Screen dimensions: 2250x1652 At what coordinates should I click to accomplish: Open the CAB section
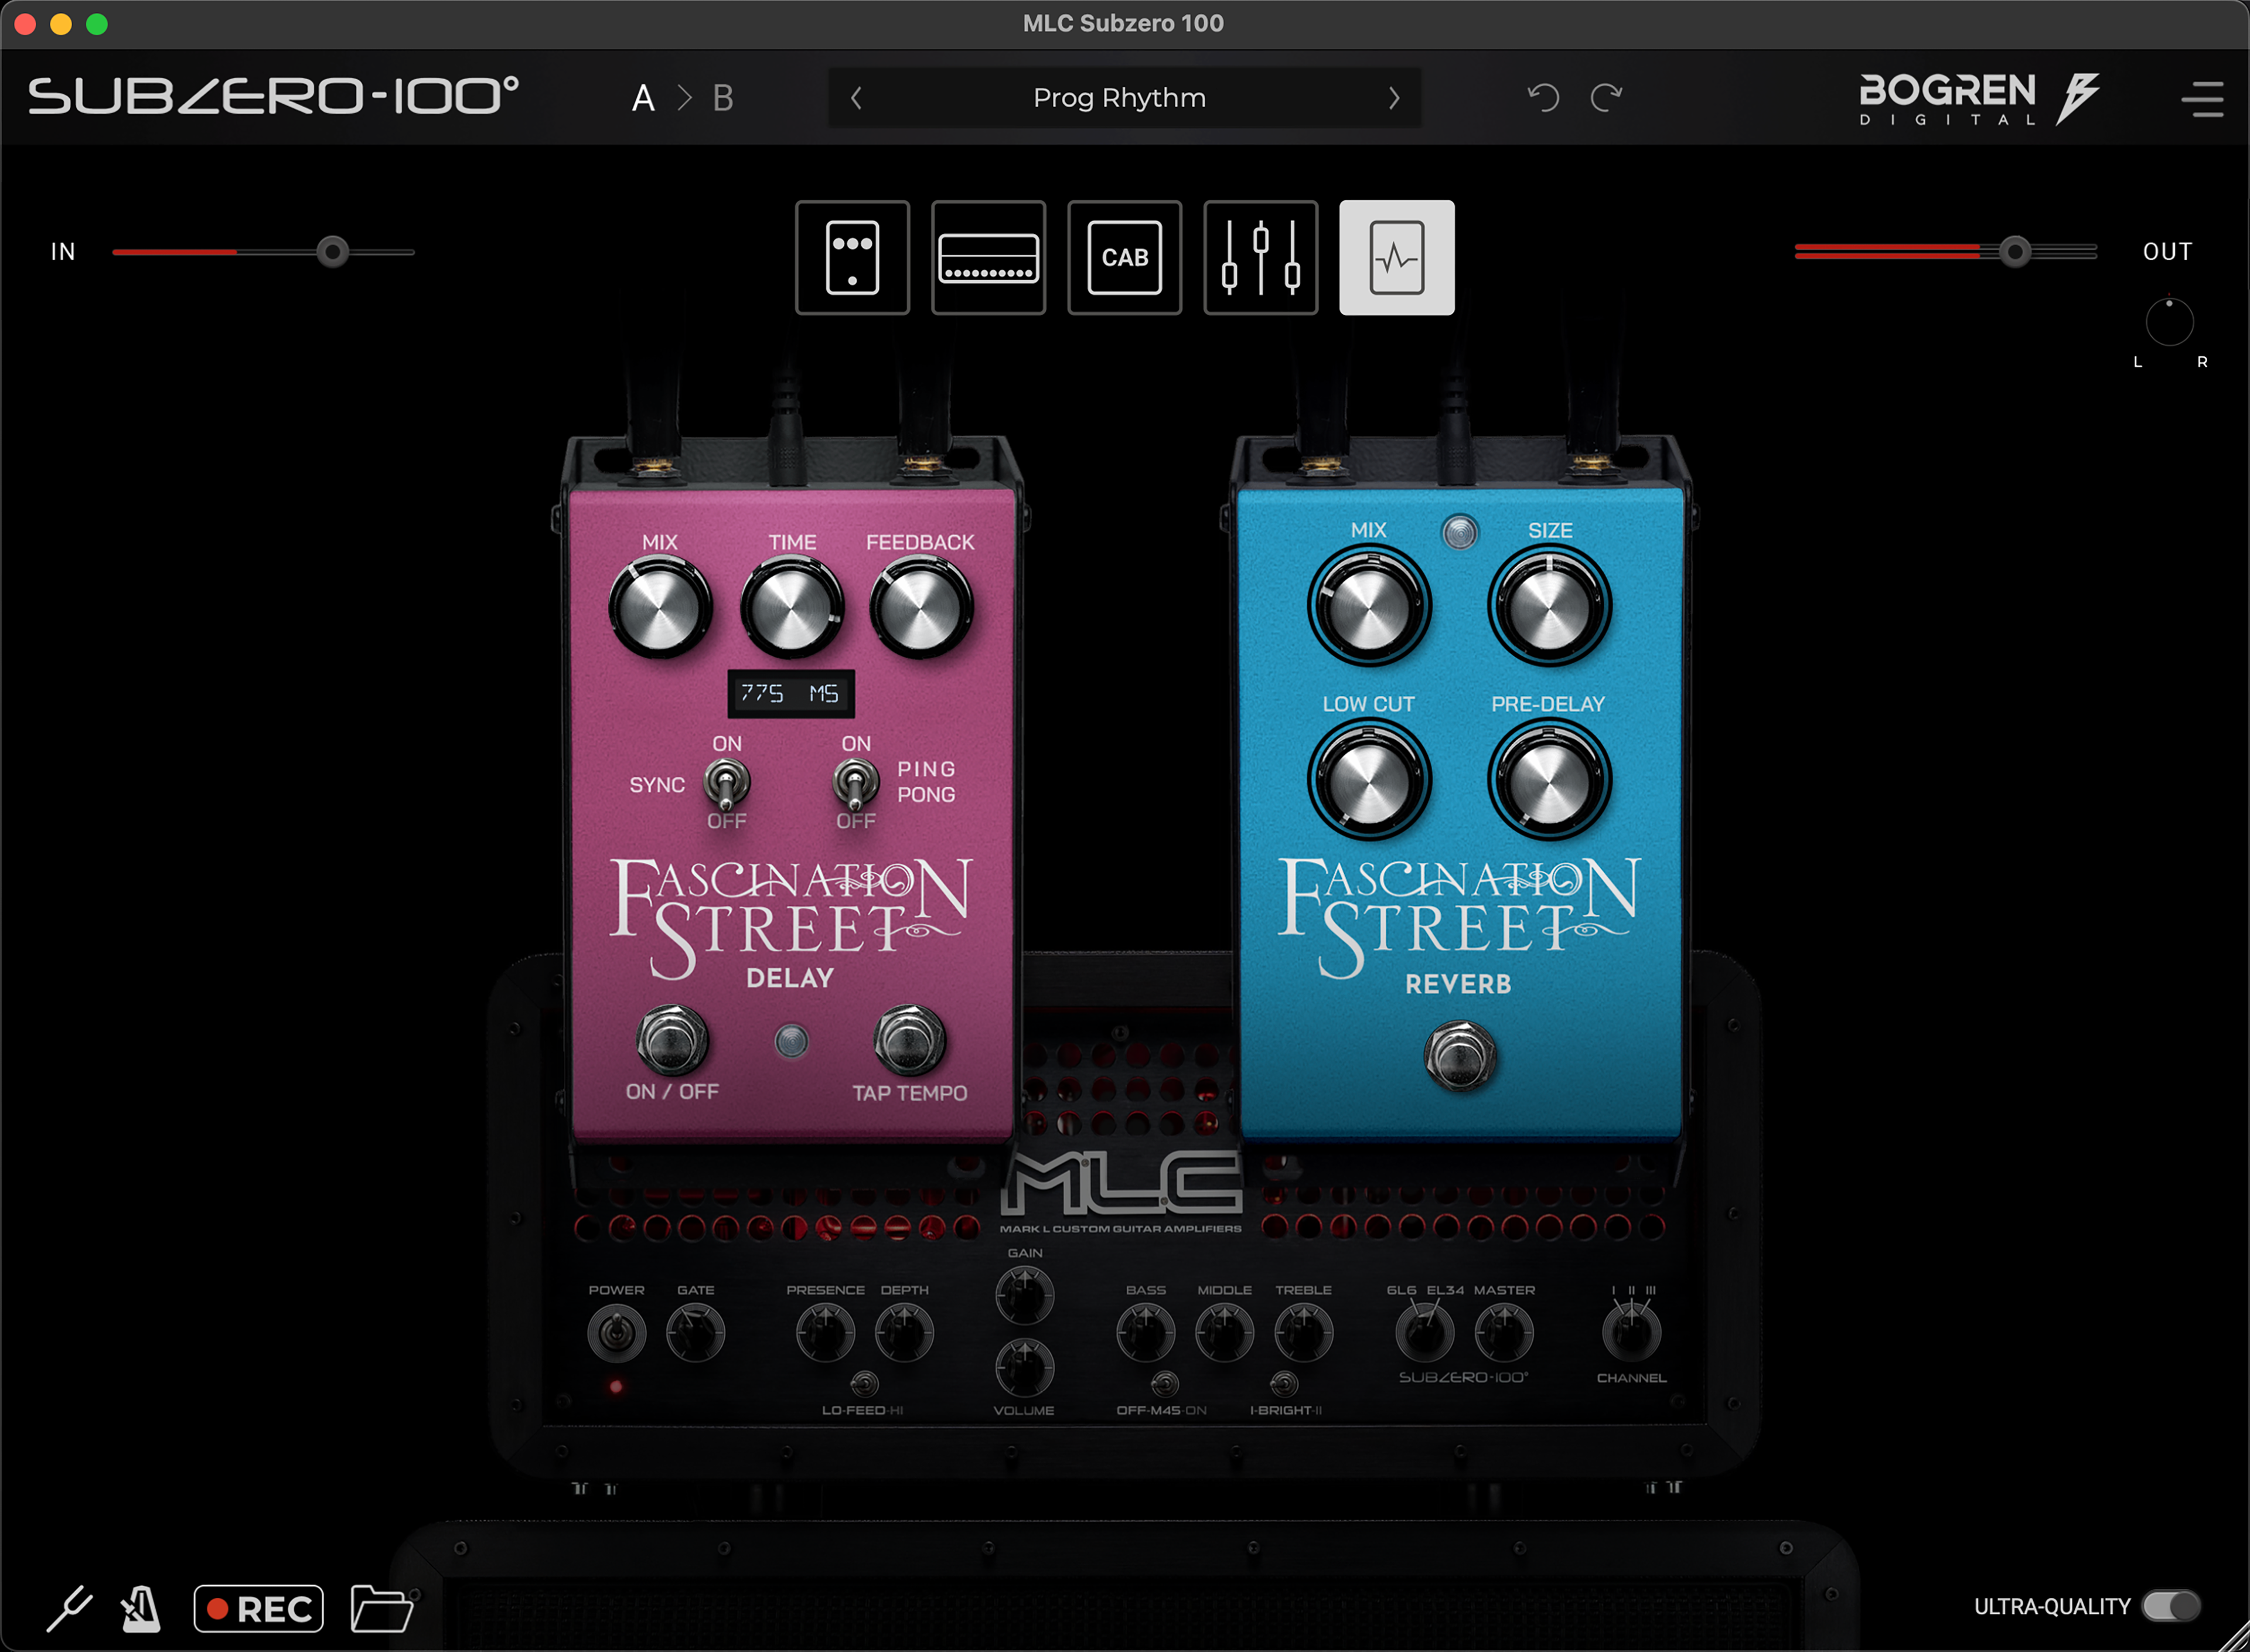coord(1123,257)
